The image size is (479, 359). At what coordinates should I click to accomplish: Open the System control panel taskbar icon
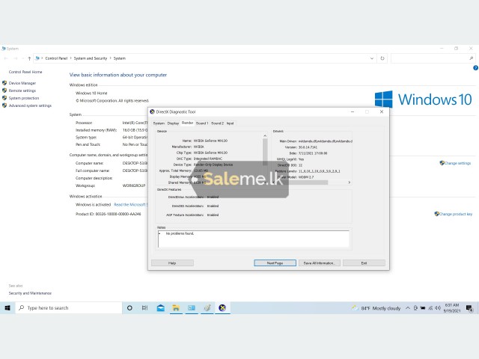tap(192, 308)
